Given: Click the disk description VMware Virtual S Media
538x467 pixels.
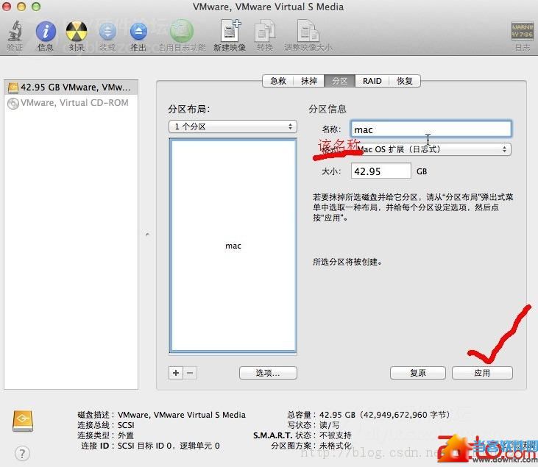Looking at the screenshot, I should pyautogui.click(x=182, y=415).
